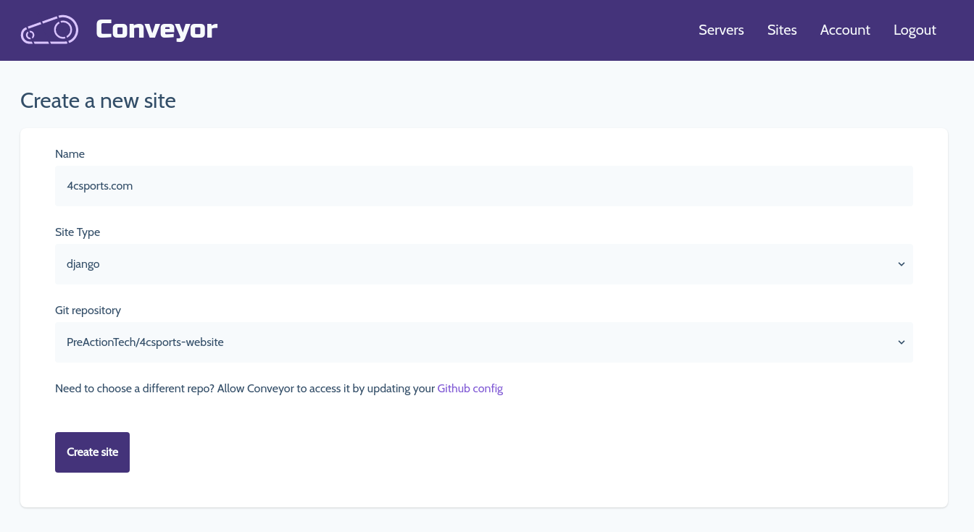The height and width of the screenshot is (532, 974).
Task: Open the Sites nav item
Action: tap(782, 30)
